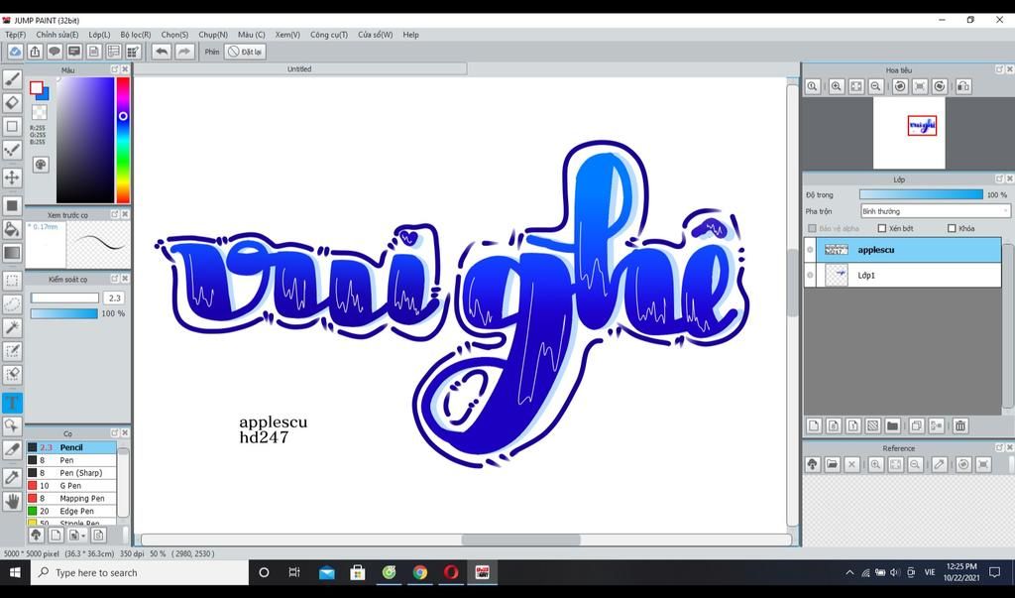
Task: Click the export/share icon in toolbar
Action: [35, 52]
